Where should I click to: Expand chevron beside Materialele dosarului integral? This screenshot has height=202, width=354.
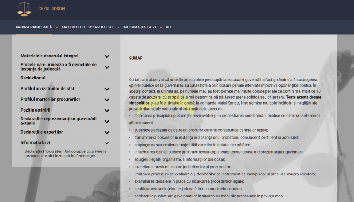click(107, 56)
